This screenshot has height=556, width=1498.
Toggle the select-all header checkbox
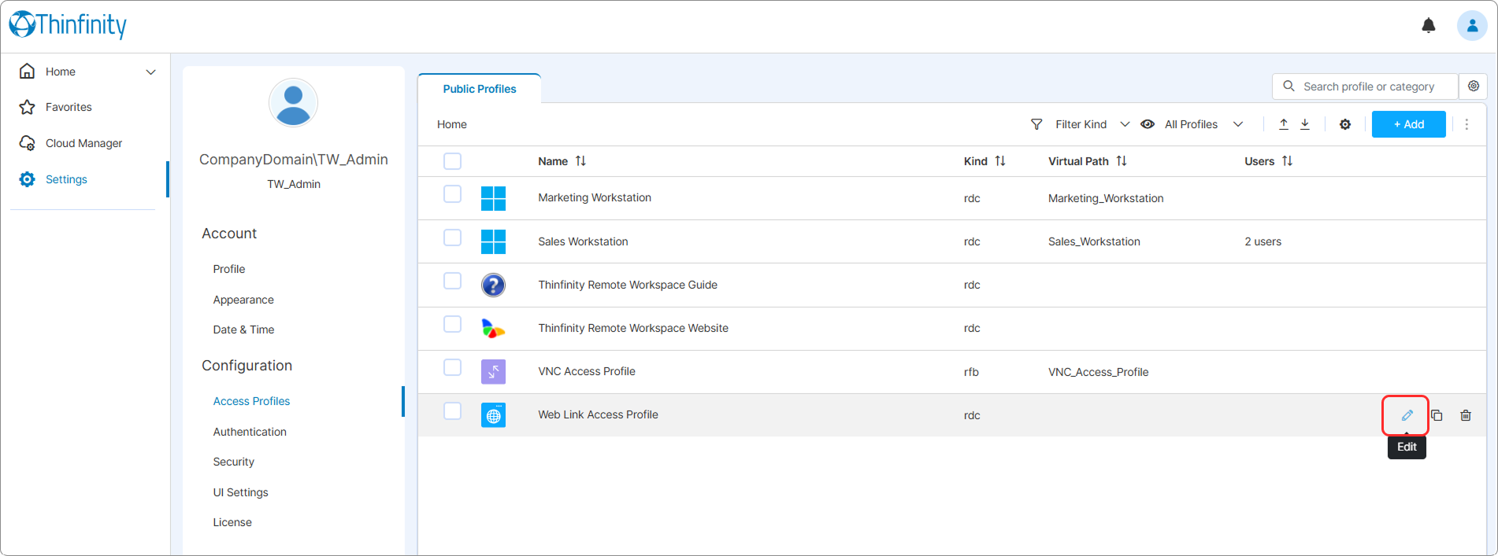tap(452, 161)
